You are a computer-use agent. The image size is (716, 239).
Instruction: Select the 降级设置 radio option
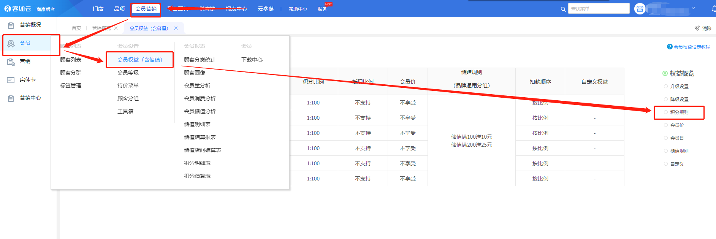coord(666,99)
